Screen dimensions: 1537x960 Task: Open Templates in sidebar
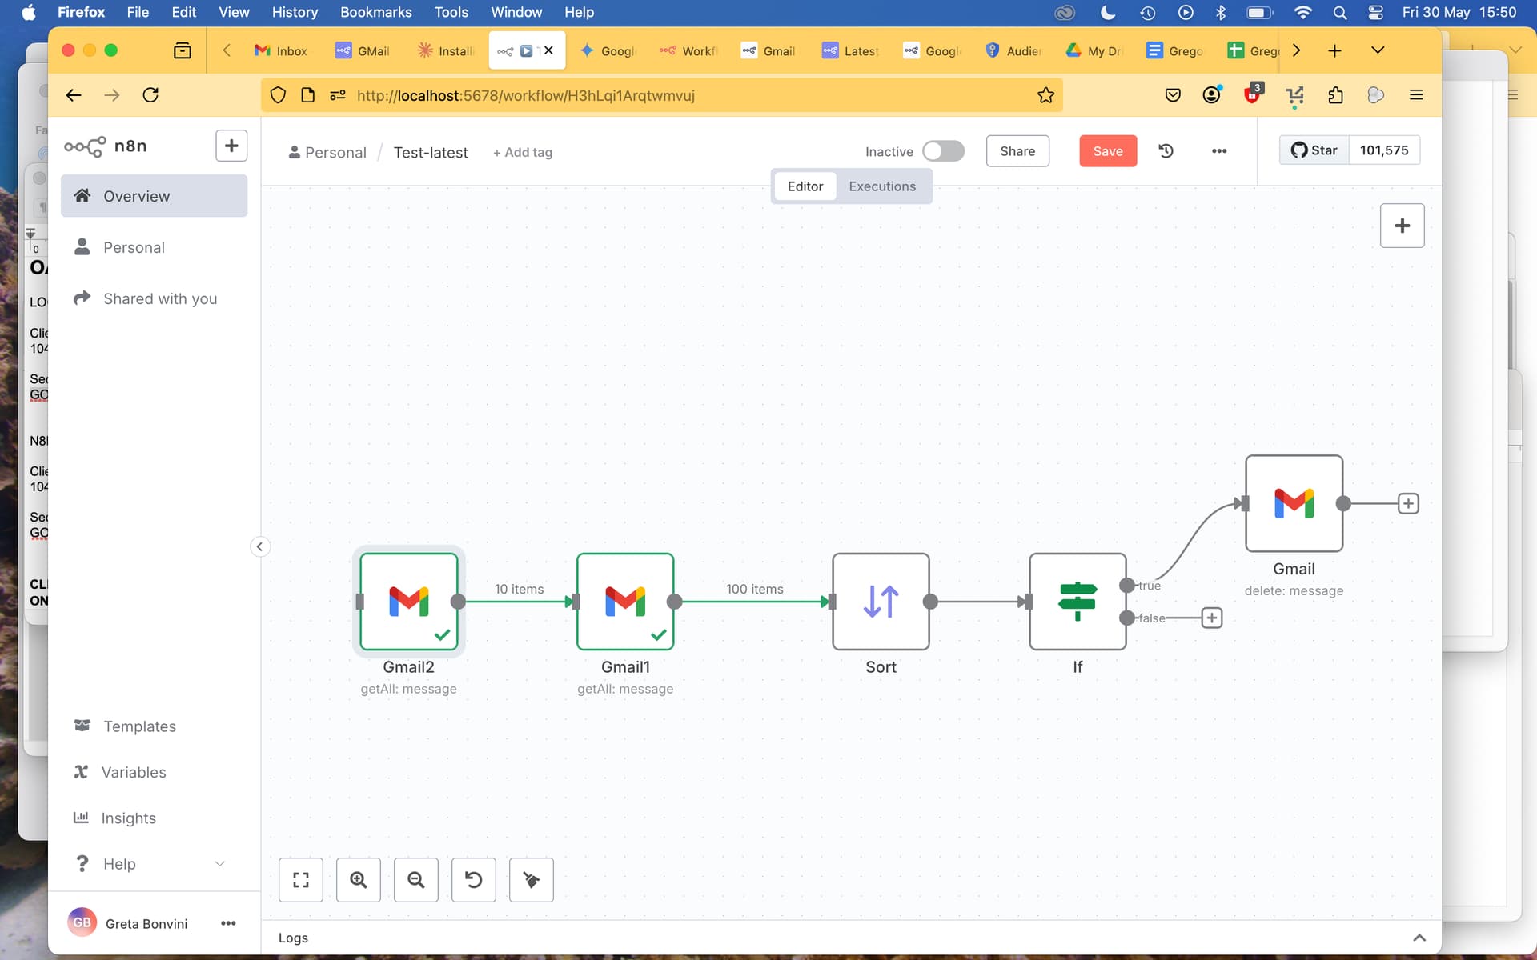pyautogui.click(x=154, y=726)
